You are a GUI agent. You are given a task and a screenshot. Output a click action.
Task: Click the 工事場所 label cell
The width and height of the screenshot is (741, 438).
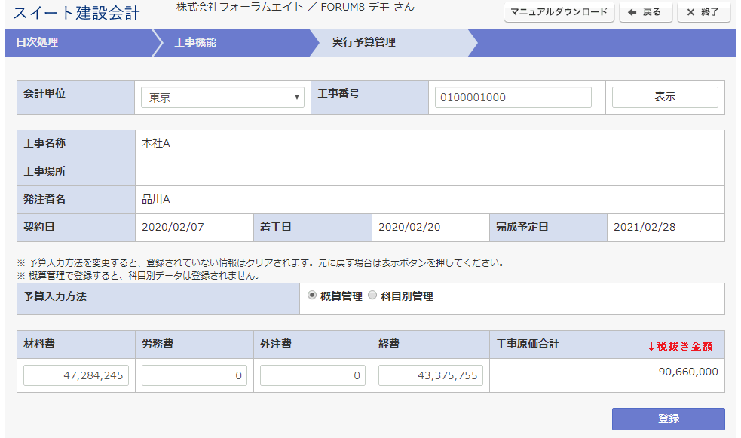click(76, 172)
